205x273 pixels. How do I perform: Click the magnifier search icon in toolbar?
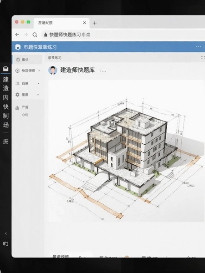pyautogui.click(x=35, y=35)
